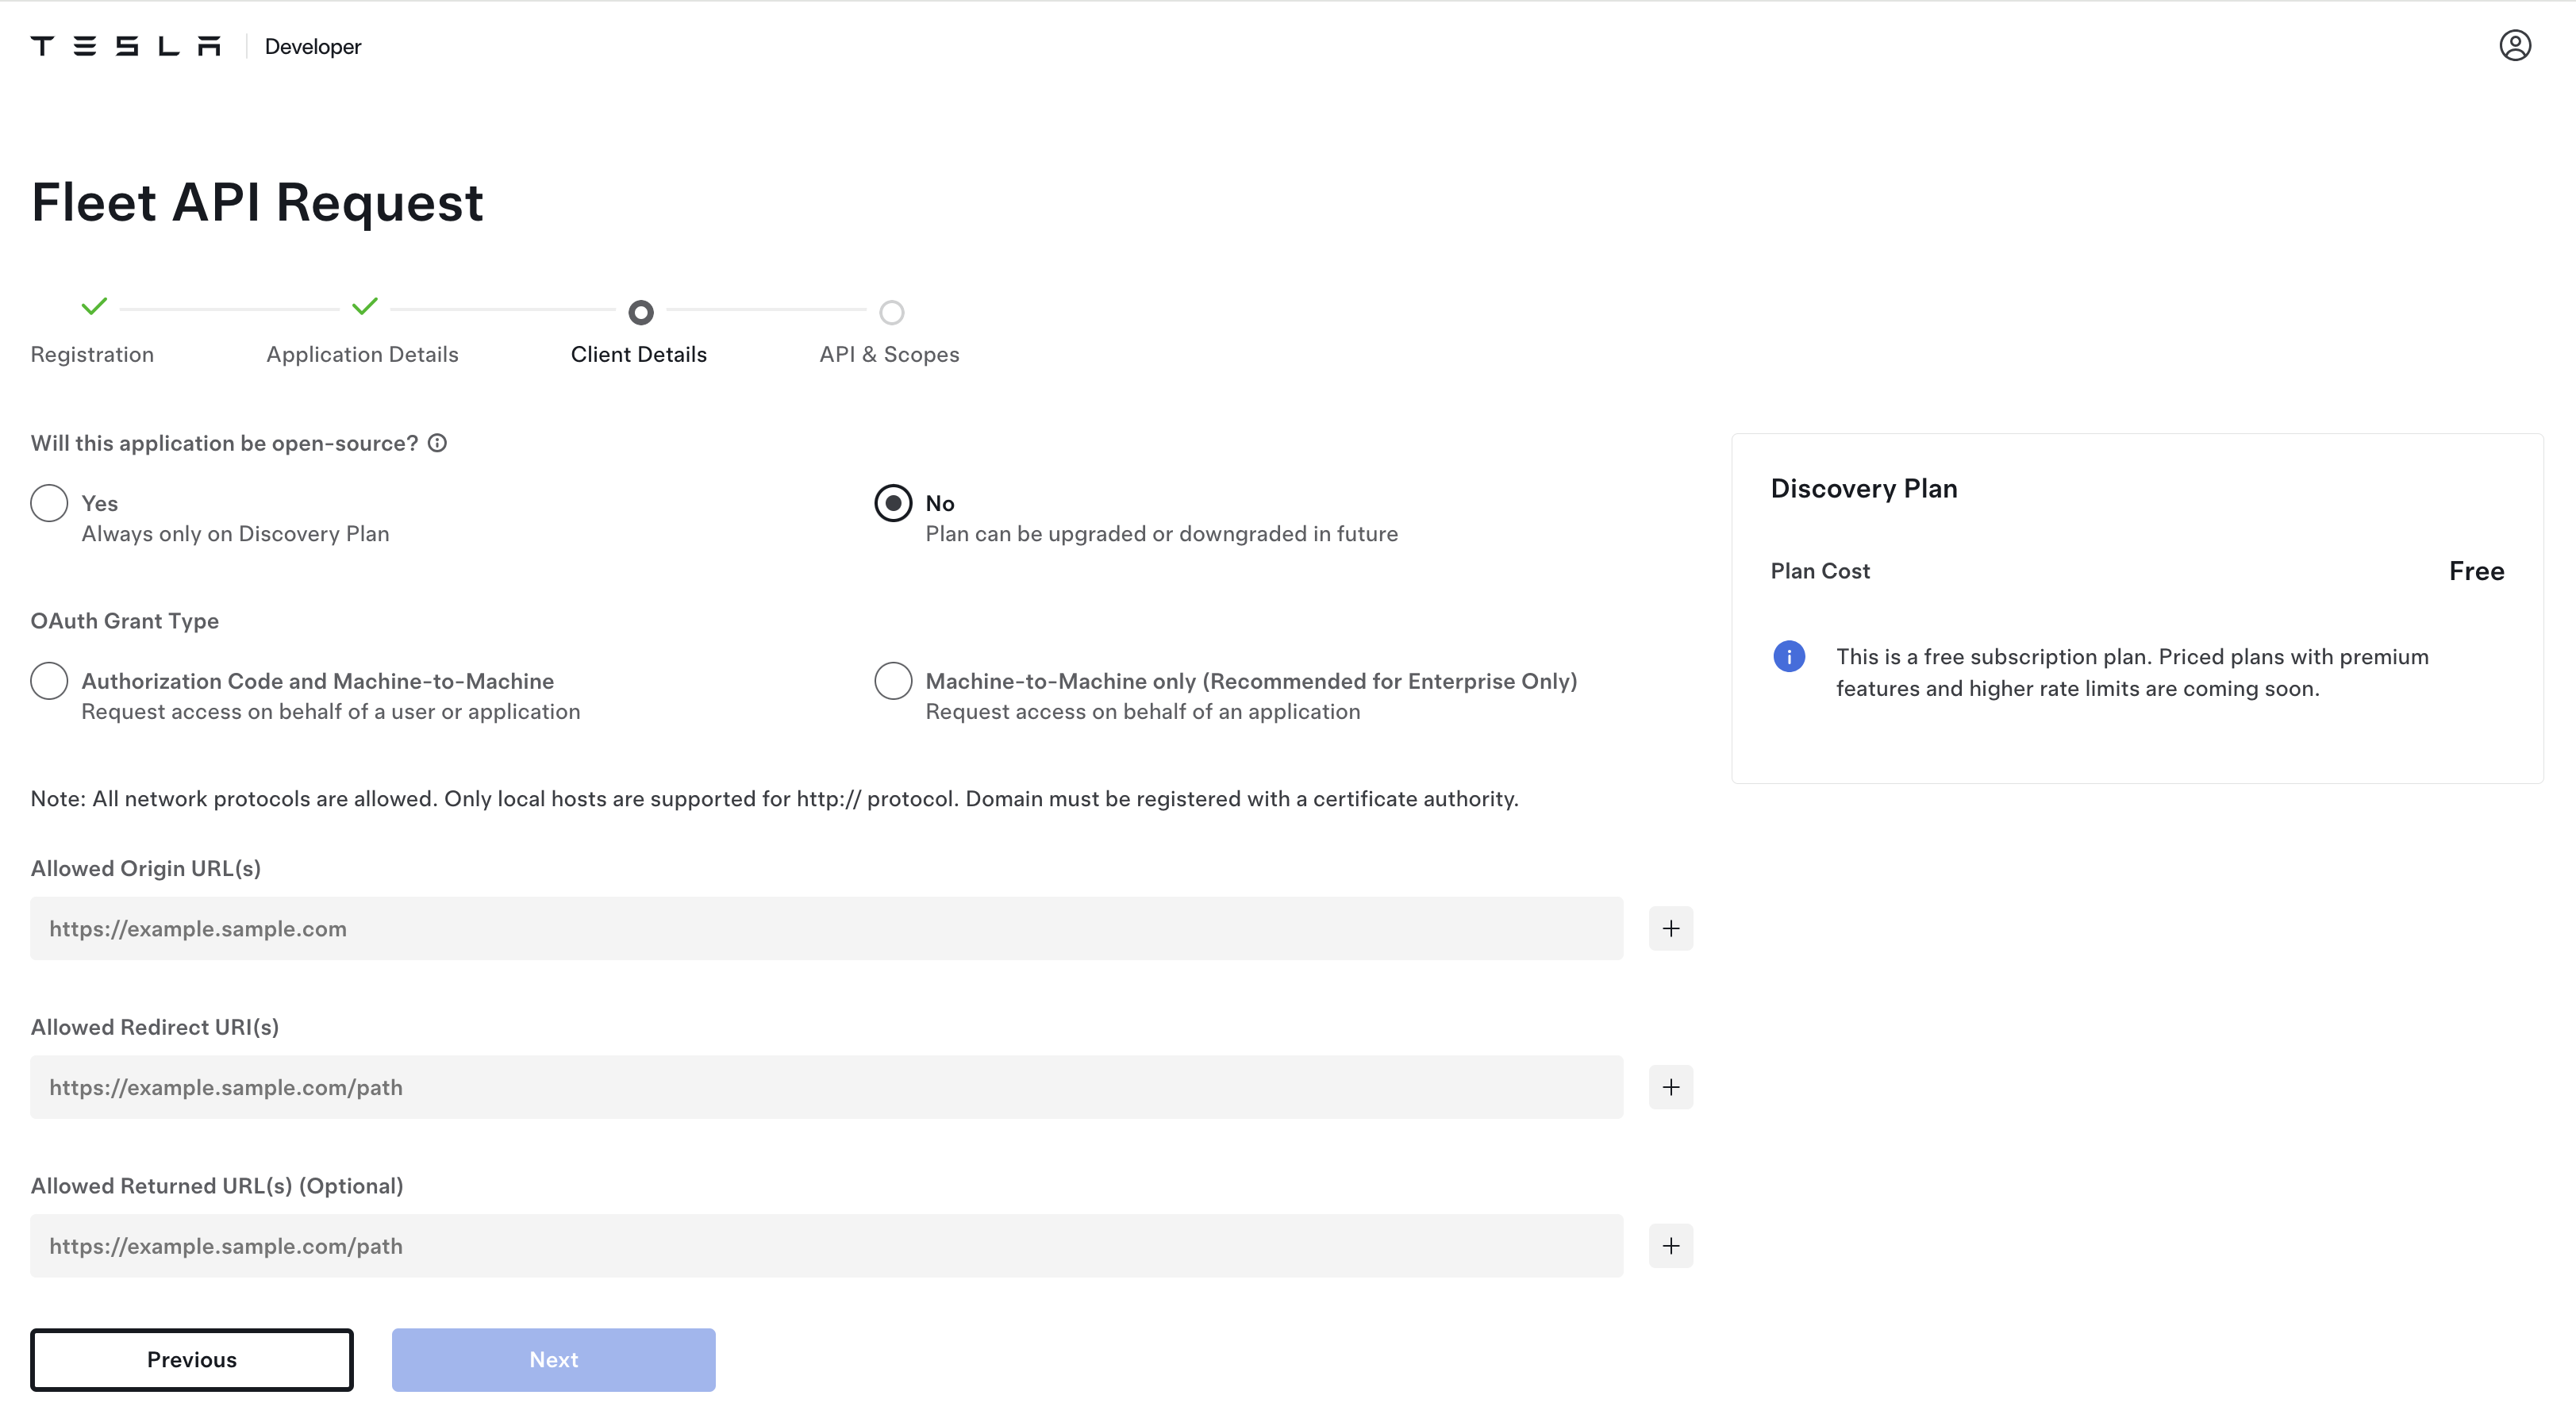Click the blue info icon in Discovery Plan
The image size is (2576, 1422).
(1788, 657)
